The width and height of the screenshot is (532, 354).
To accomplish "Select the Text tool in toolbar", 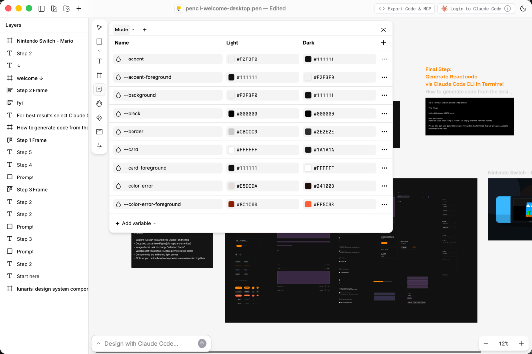I will 99,61.
